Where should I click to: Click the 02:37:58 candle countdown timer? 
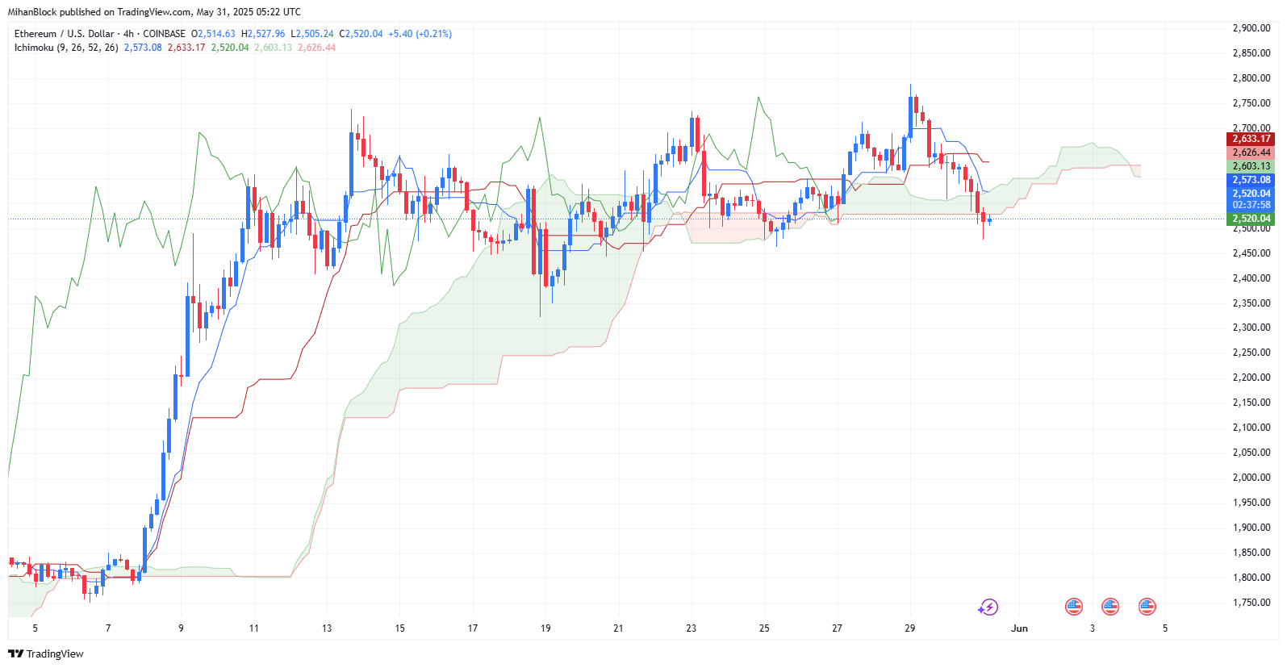coord(1250,205)
